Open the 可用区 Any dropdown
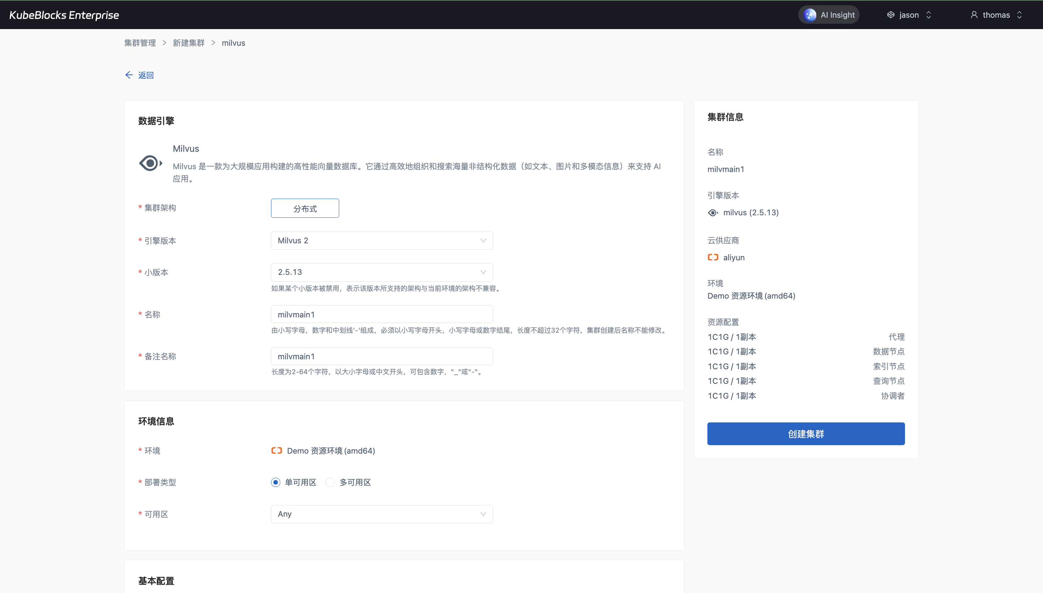This screenshot has height=593, width=1043. 382,514
